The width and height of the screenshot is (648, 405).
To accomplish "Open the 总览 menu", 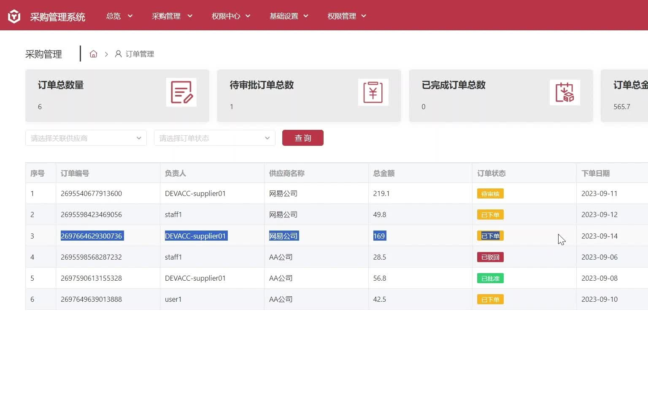I will click(119, 16).
